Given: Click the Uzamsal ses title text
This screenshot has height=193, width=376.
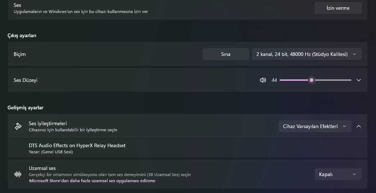Looking at the screenshot, I should click(42, 168).
